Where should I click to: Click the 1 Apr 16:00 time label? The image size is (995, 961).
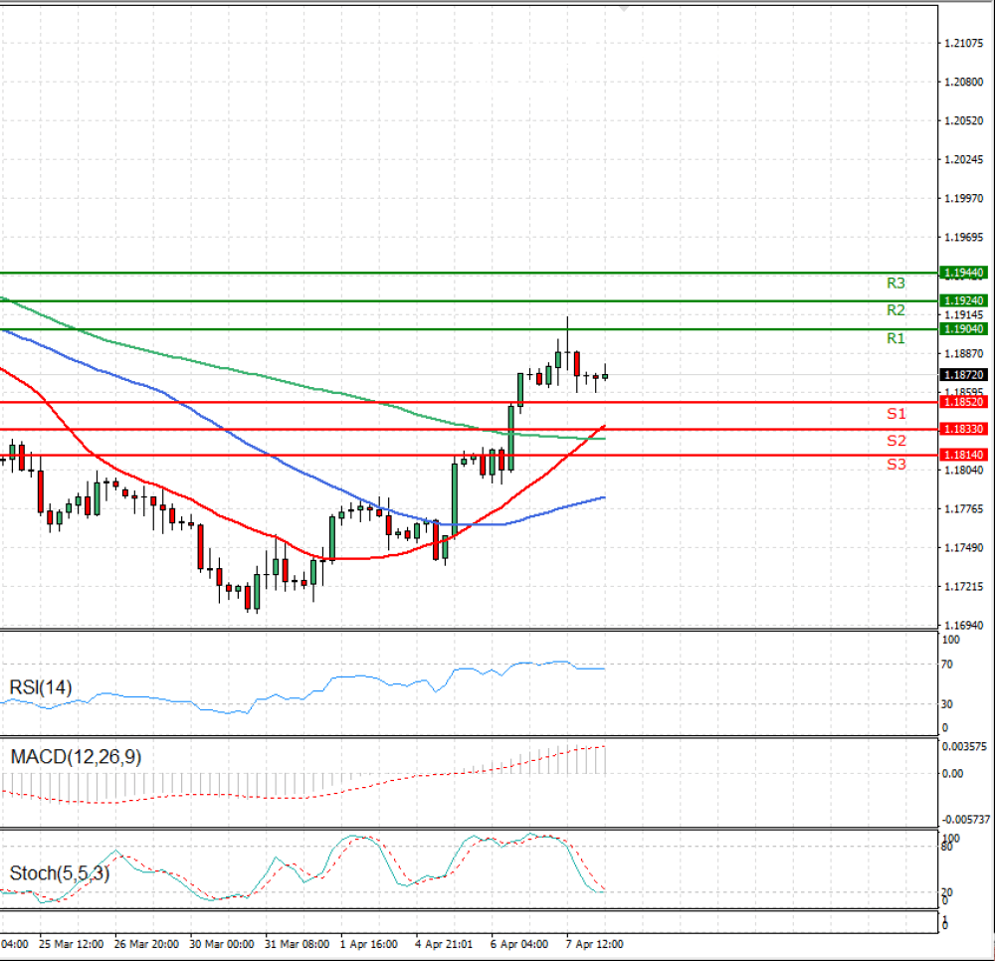(369, 944)
